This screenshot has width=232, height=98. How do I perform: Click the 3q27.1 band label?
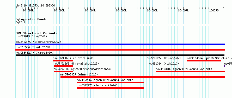tap(20, 23)
